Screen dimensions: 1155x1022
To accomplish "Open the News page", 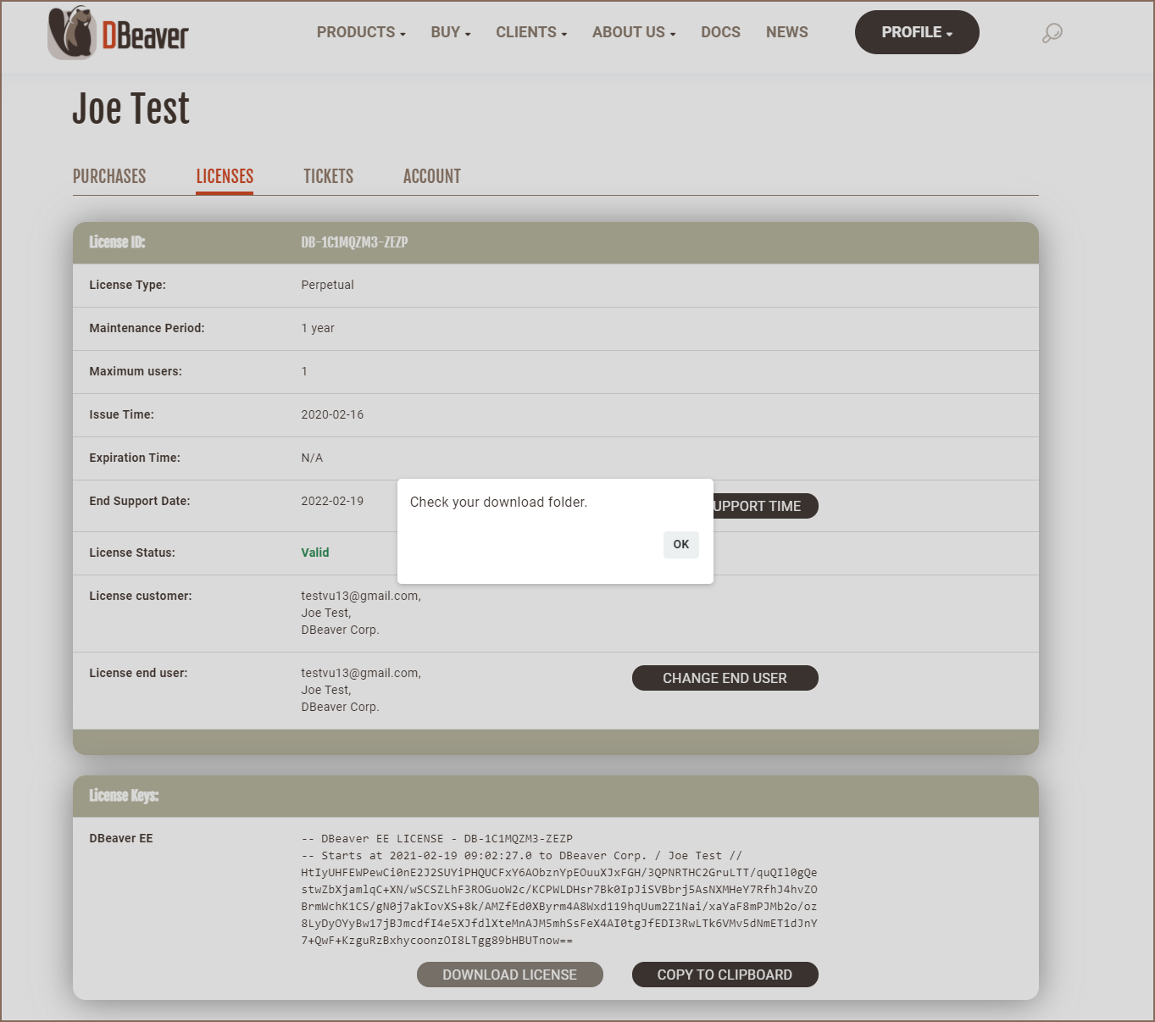I will click(x=786, y=32).
